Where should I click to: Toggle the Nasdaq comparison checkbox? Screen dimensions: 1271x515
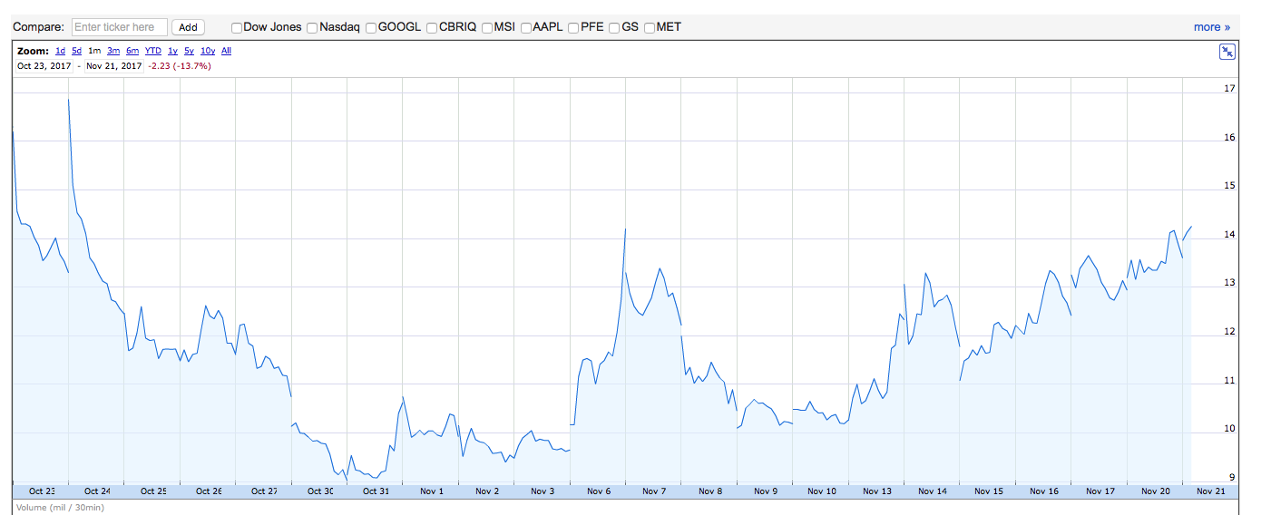312,28
